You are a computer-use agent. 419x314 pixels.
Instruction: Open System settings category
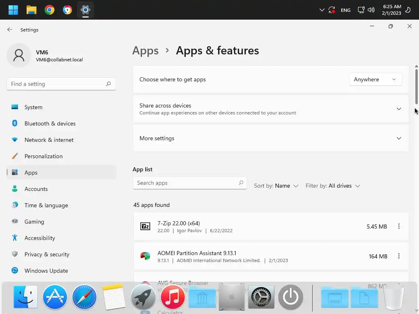point(61,107)
